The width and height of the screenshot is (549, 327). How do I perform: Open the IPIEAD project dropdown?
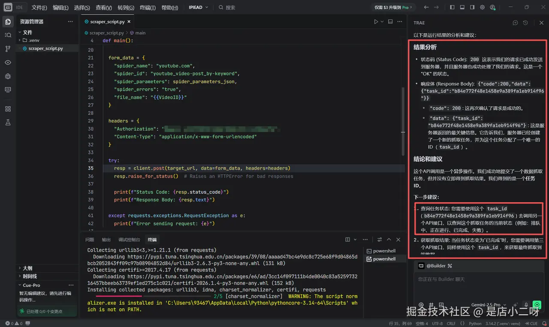[199, 7]
